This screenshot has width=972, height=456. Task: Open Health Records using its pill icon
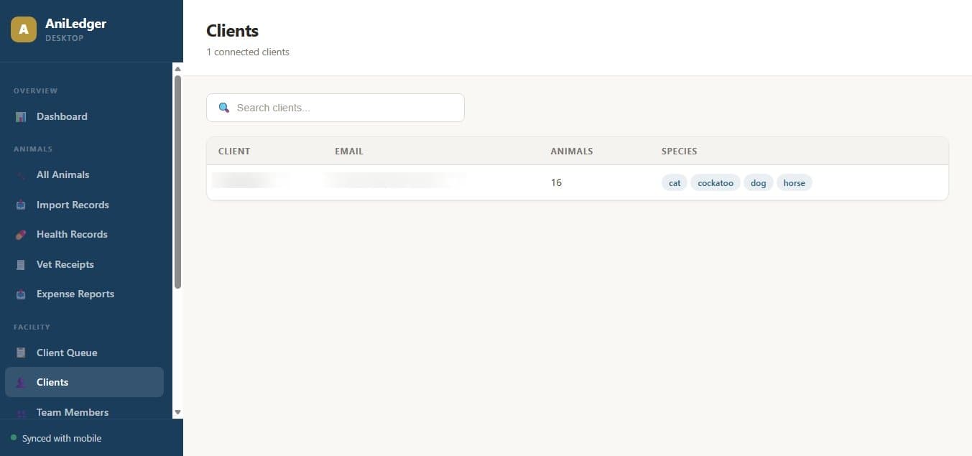click(21, 234)
